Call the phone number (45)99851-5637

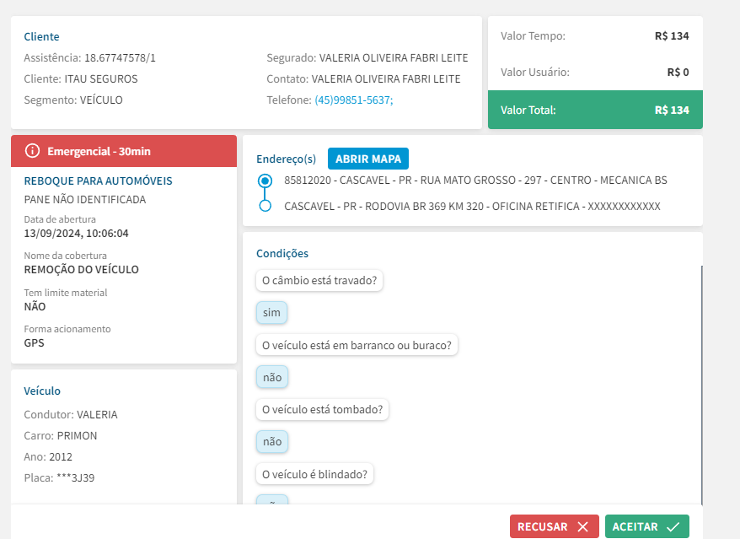pos(353,100)
